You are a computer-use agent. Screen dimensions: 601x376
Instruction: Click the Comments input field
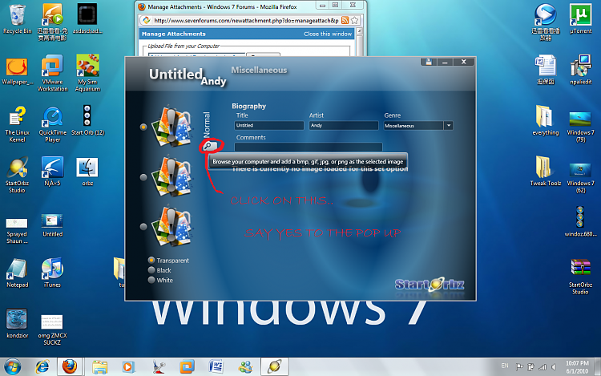click(309, 147)
